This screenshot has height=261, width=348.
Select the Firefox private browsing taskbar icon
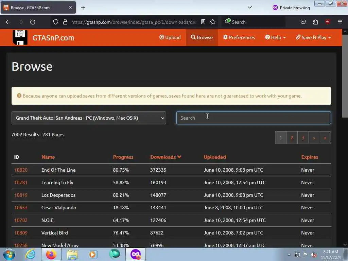point(136,254)
